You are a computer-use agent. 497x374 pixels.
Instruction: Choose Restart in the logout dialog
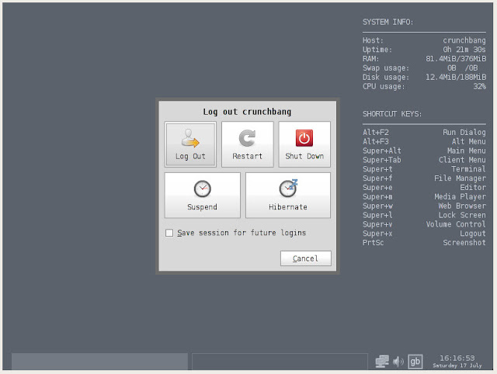247,144
